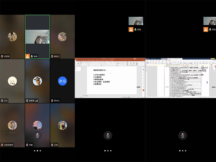Click the name label 杨雪荣
This screenshot has height=162, width=216.
(32, 101)
